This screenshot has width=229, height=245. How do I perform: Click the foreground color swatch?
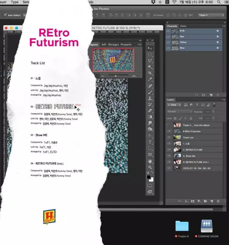coord(149,177)
